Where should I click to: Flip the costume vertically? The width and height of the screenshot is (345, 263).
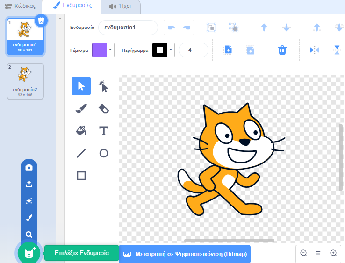337,50
